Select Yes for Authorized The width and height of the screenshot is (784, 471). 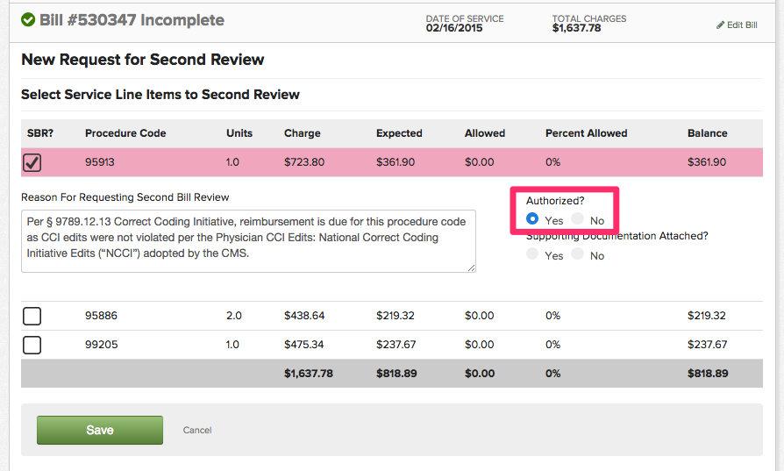(532, 219)
